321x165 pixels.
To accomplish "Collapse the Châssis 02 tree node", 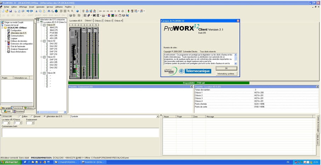I will tap(41, 41).
